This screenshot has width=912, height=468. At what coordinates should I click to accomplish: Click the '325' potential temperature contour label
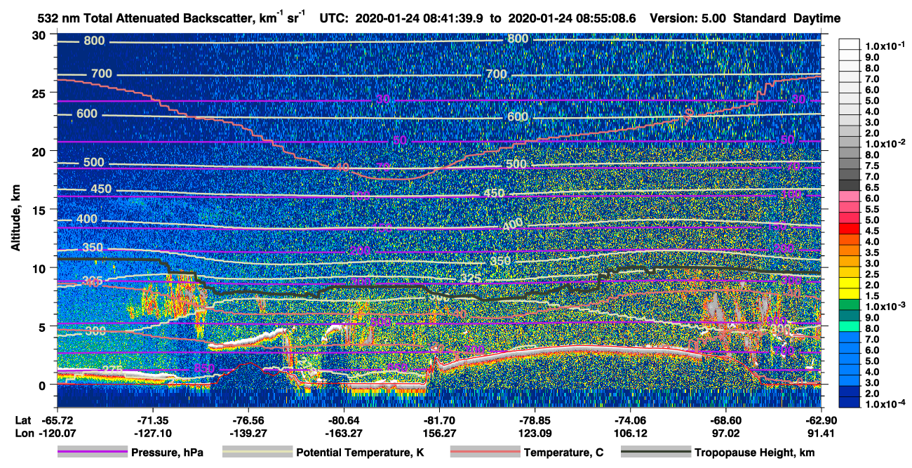coord(471,278)
